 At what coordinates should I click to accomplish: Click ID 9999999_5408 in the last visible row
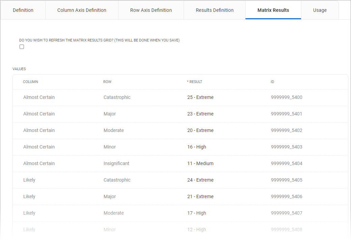click(287, 230)
